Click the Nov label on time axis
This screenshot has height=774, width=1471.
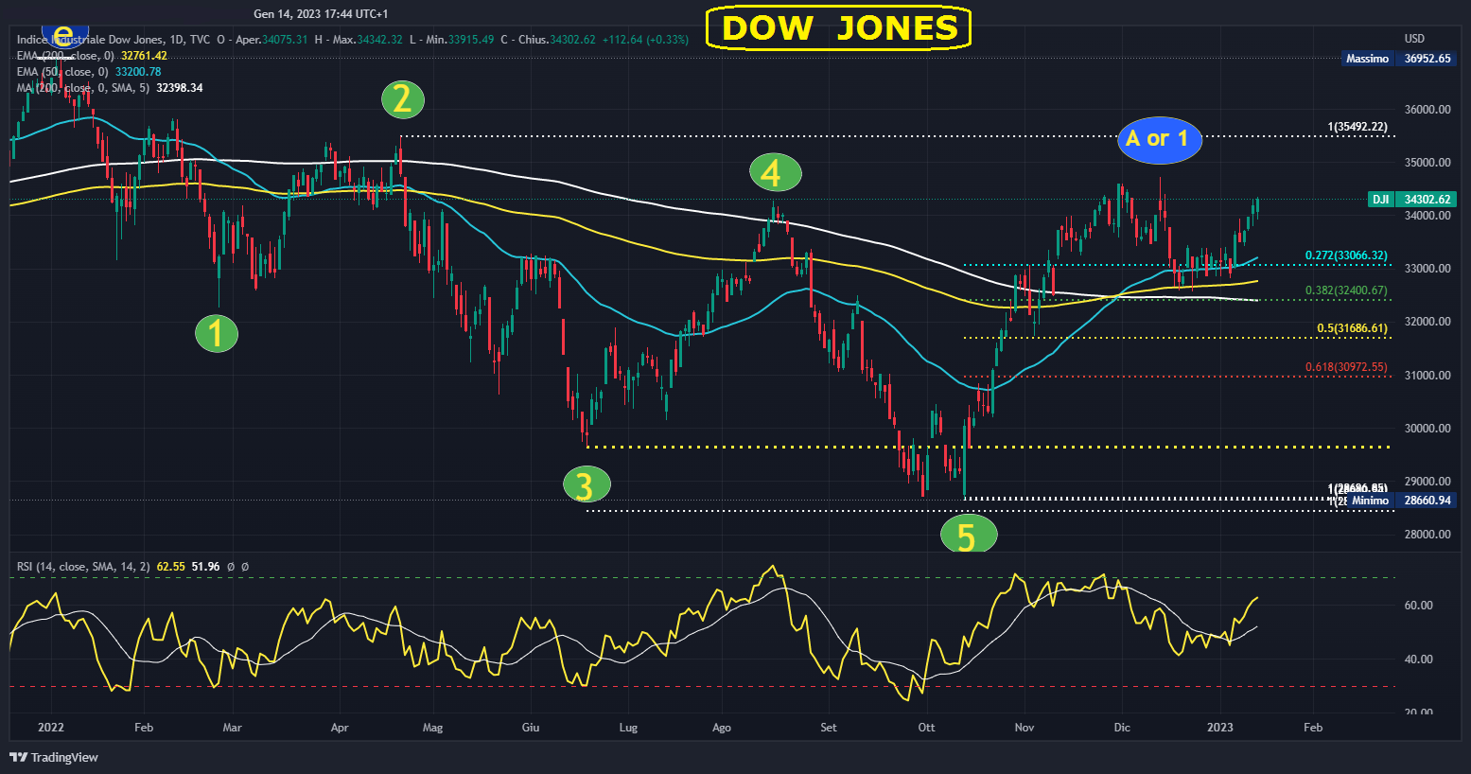[x=1024, y=728]
